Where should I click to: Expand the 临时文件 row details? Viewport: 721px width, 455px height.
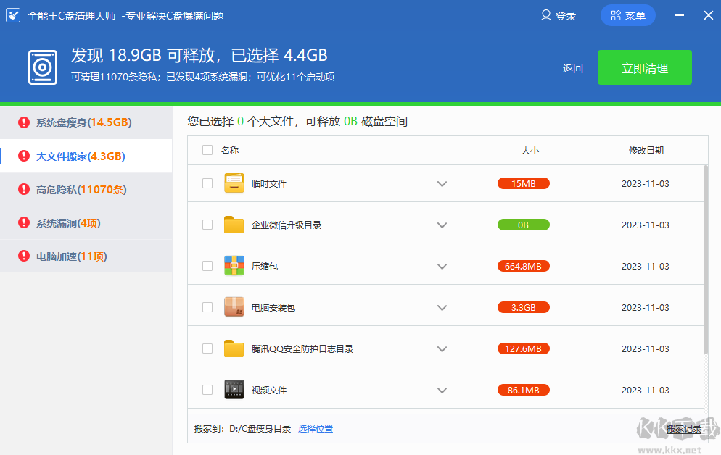(x=442, y=183)
